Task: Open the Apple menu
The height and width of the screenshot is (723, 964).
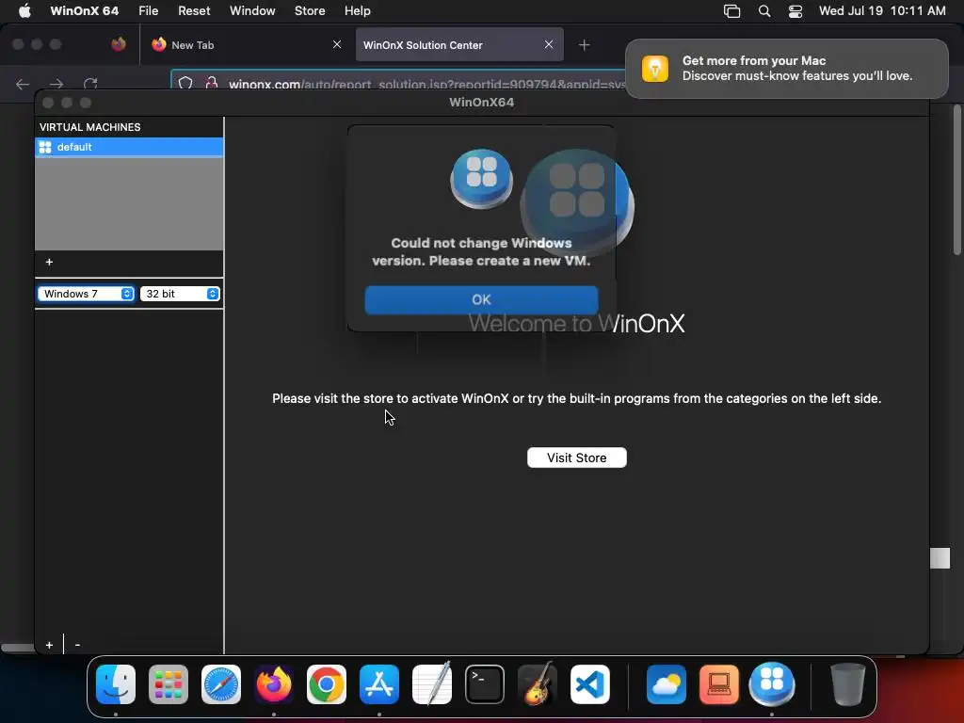Action: 24,11
